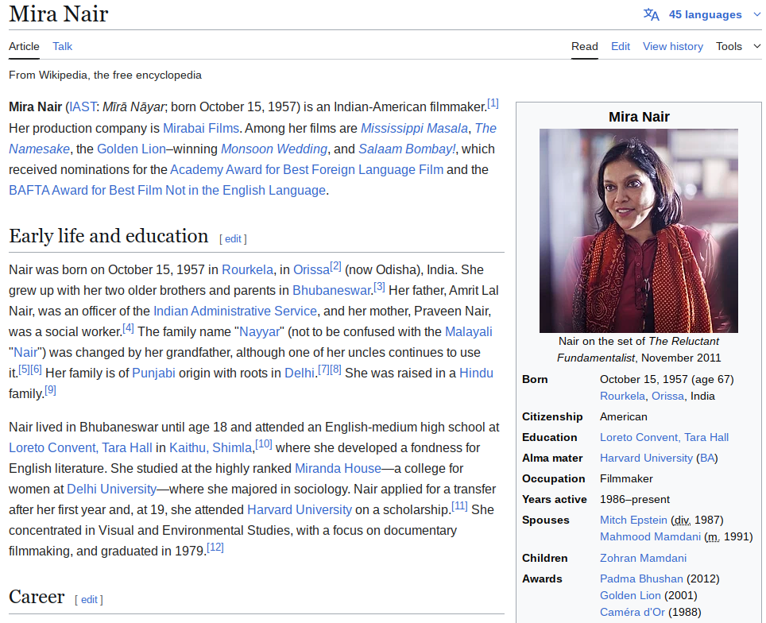The image size is (766, 623).
Task: Open Loreto Convent, Tara Hall in infobox Education
Action: (x=664, y=437)
